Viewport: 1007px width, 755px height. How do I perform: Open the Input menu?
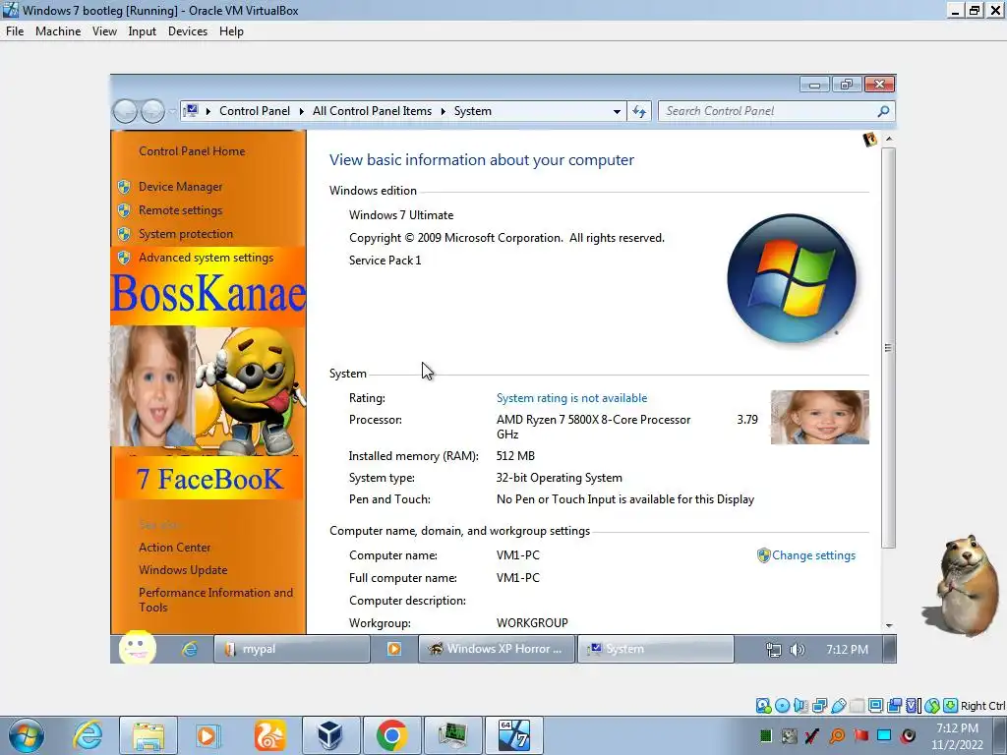point(142,30)
